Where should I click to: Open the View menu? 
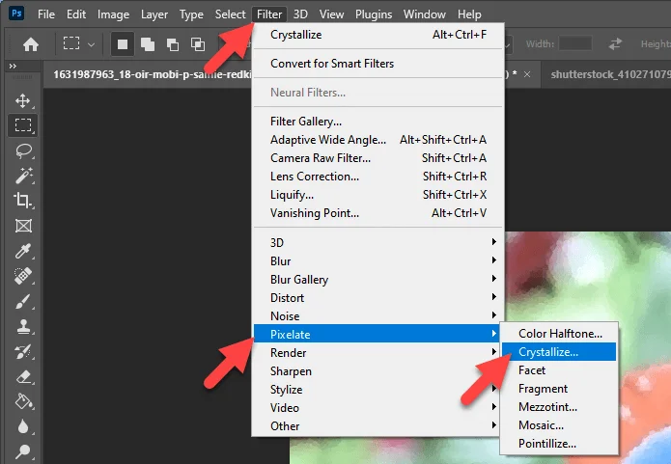(332, 14)
